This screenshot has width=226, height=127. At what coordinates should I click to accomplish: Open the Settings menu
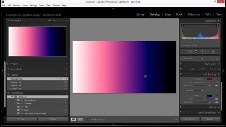(34, 5)
